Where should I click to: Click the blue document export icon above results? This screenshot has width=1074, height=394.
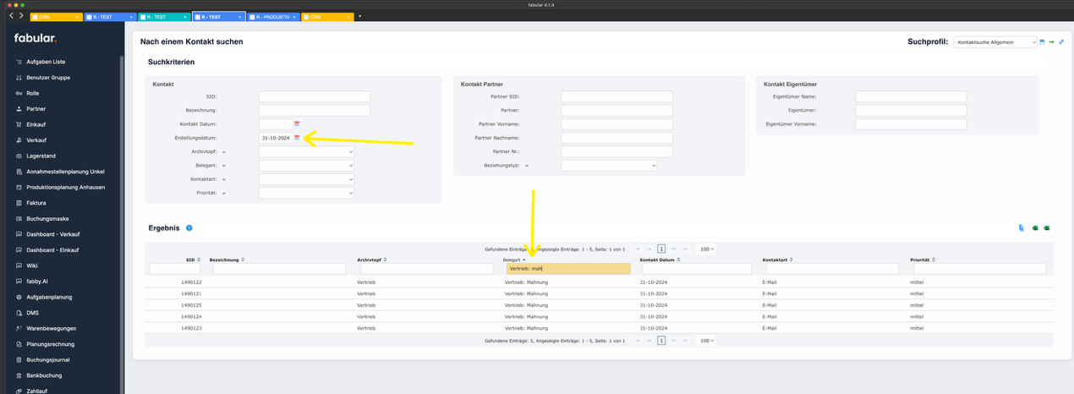tap(1021, 228)
